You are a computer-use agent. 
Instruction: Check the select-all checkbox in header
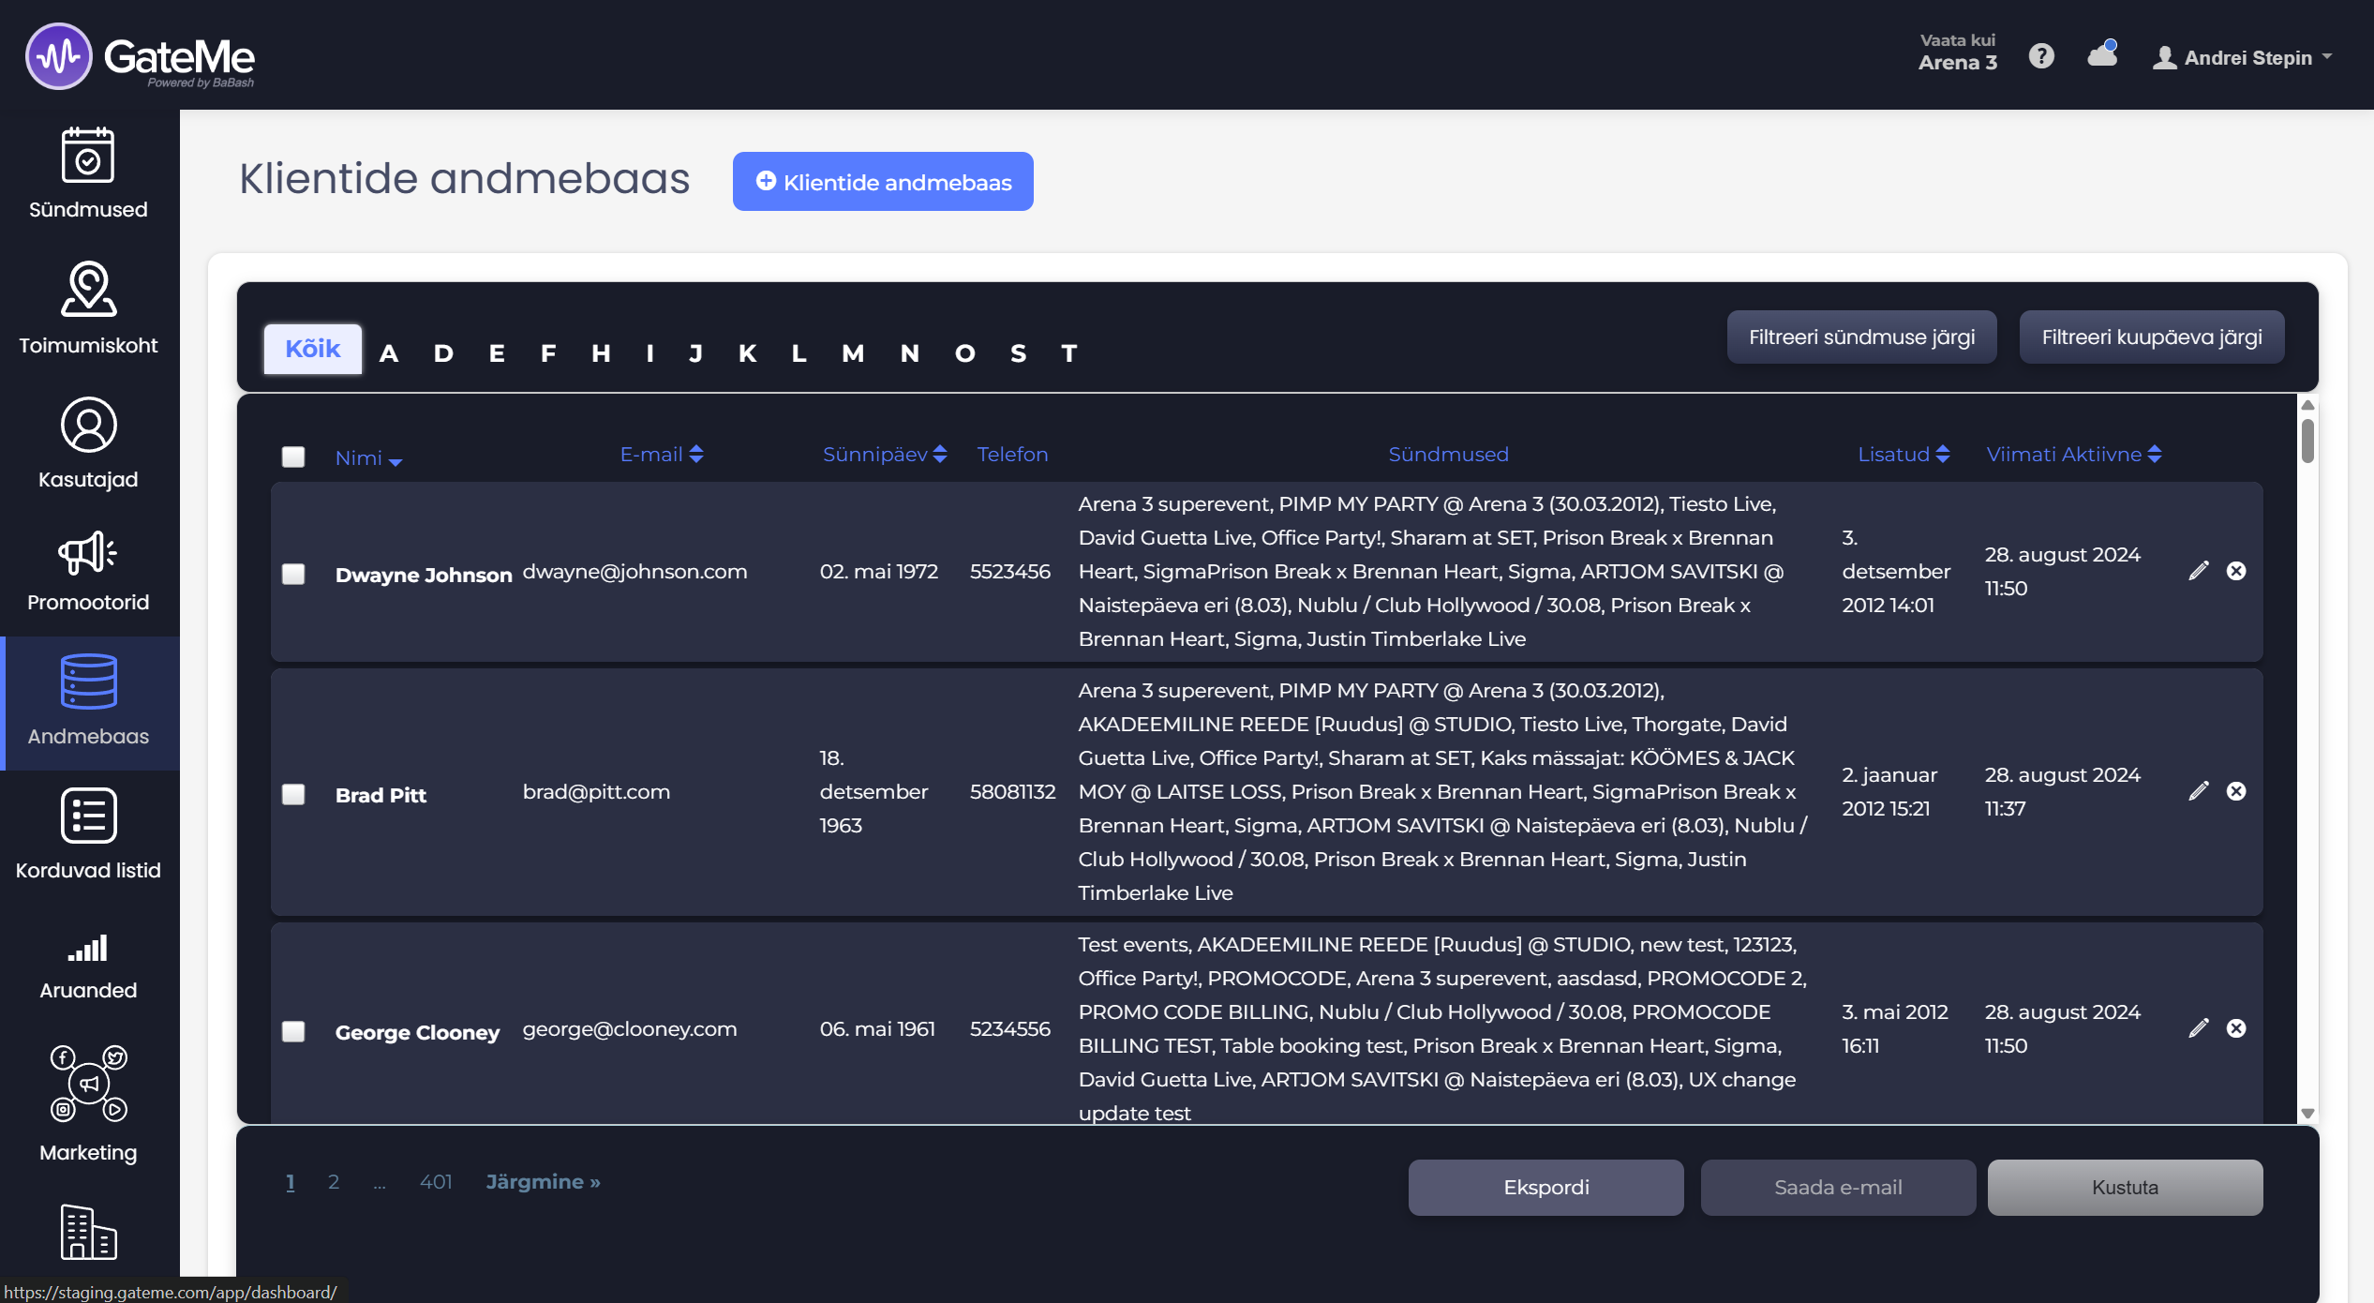[293, 457]
